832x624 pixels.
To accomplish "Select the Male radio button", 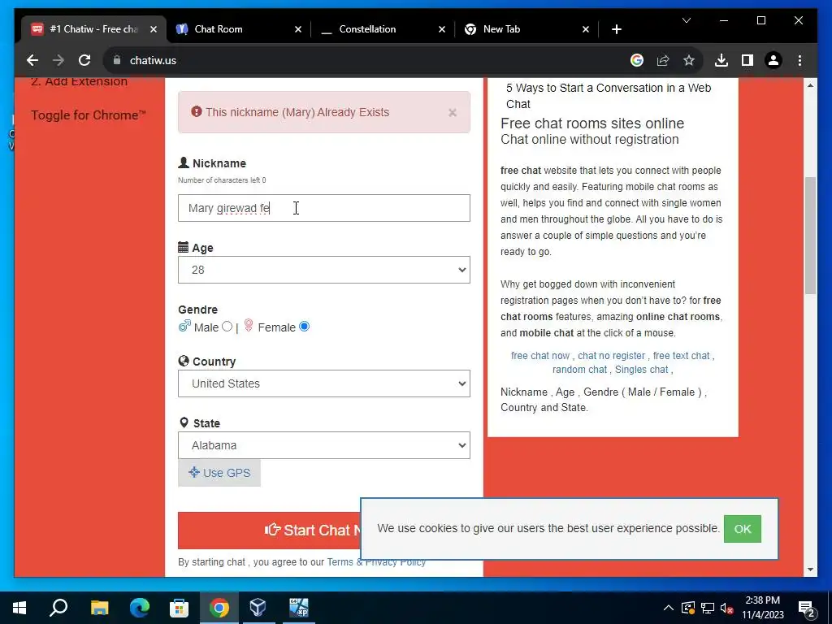I will [x=227, y=327].
